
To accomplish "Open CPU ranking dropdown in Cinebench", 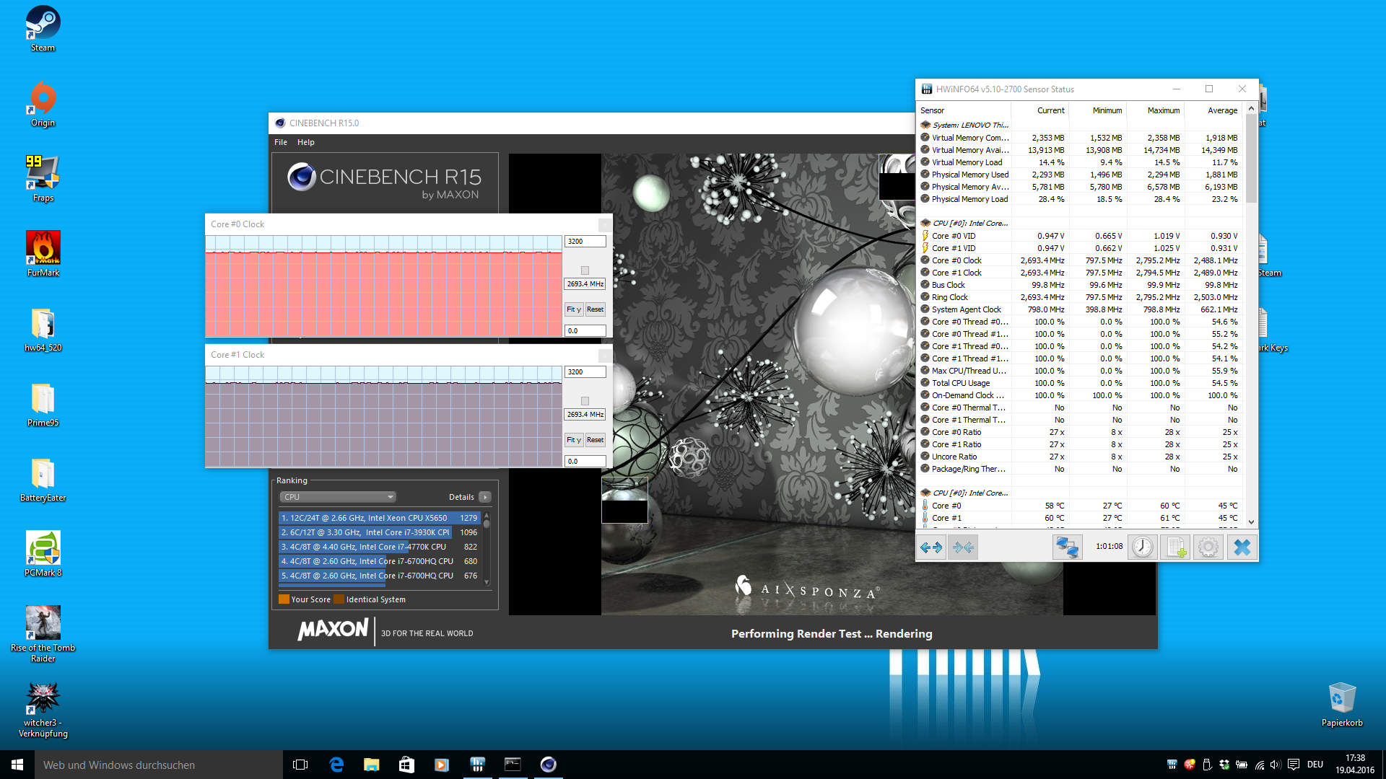I will click(x=338, y=497).
